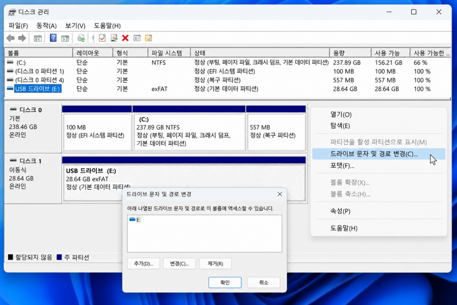Click the red X delete toolbar icon

[125, 38]
